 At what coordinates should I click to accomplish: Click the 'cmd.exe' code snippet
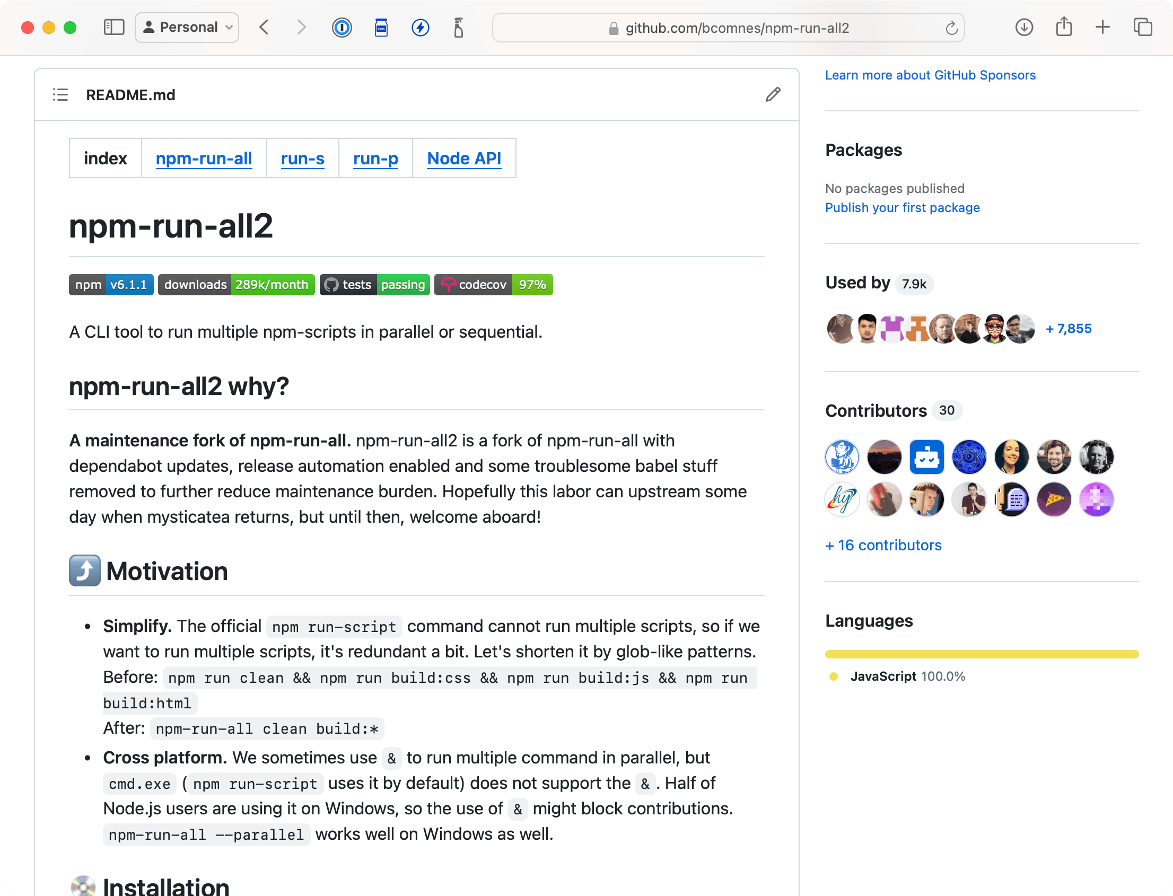[x=139, y=784]
